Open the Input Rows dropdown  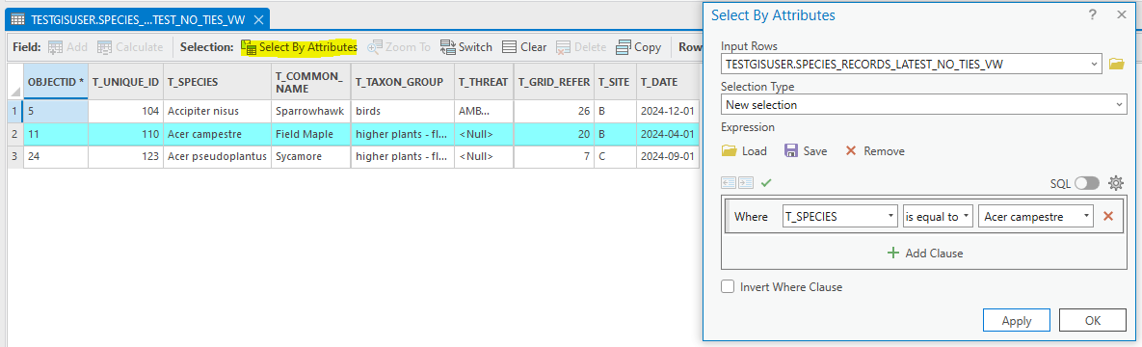[x=1095, y=65]
